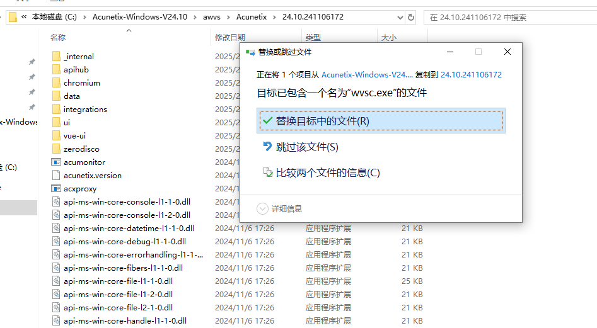Open the Acunetix-Windows-V24.... source link in dialog
The width and height of the screenshot is (597, 328).
367,75
